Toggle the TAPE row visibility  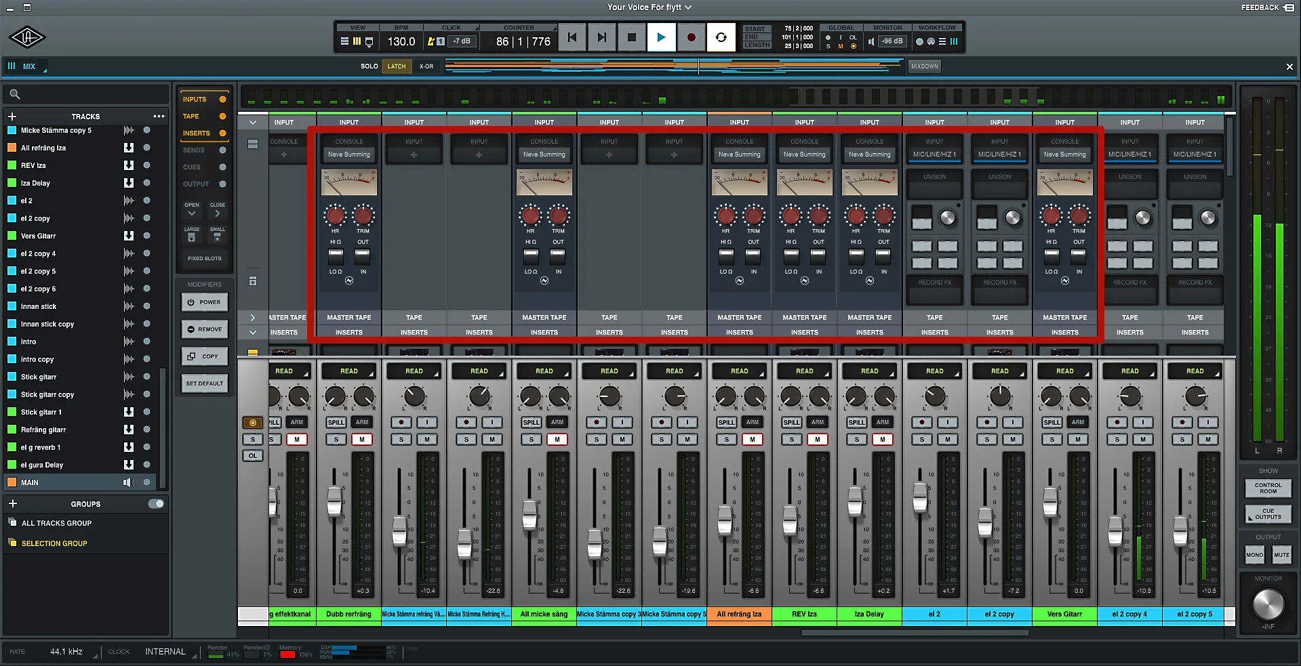click(x=222, y=117)
